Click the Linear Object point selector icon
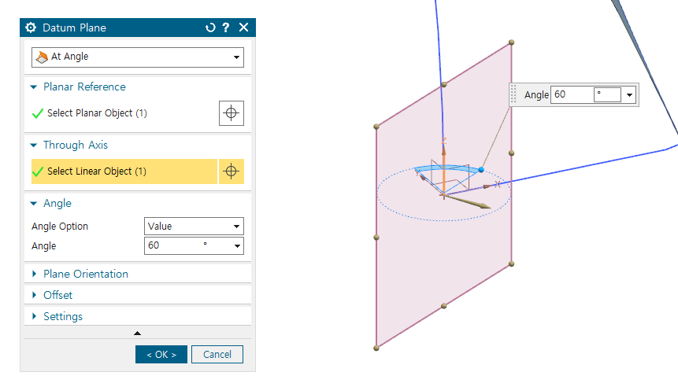678x387 pixels. click(x=231, y=171)
